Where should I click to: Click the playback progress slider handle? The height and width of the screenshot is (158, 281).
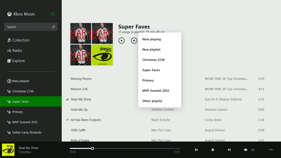92,148
